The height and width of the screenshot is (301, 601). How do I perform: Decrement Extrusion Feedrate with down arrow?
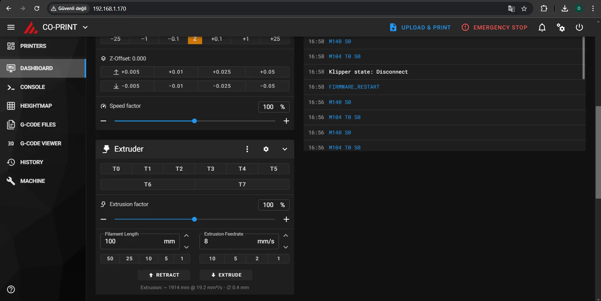[286, 247]
